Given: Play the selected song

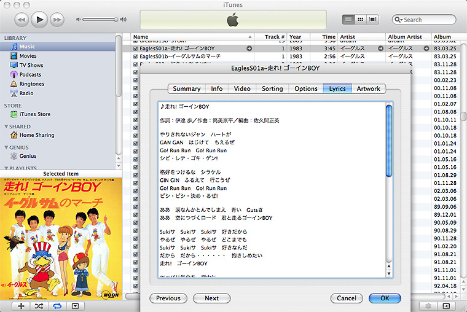Looking at the screenshot, I should tap(39, 20).
